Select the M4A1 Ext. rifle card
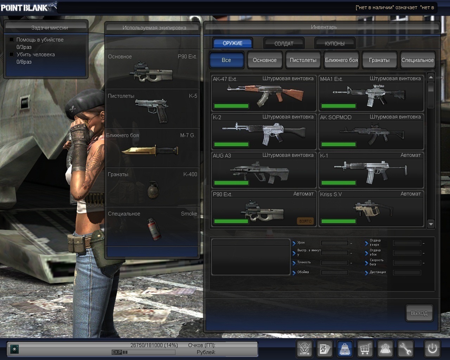450x360 pixels. [371, 93]
